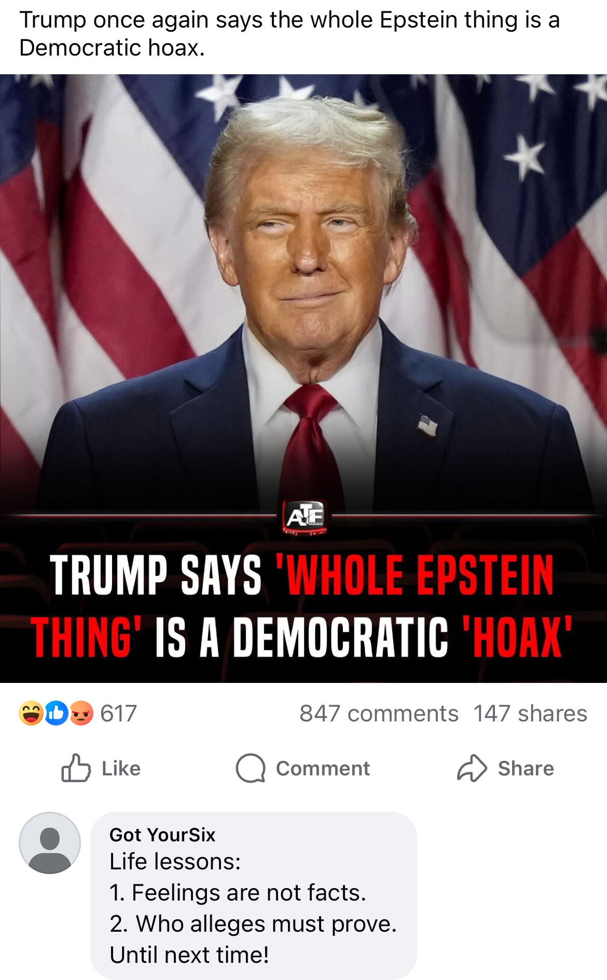The image size is (607, 980).
Task: View the 147 shares list
Action: (x=530, y=714)
